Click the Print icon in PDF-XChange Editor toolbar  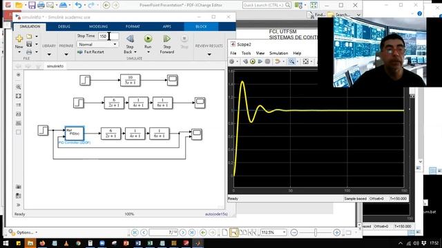41,5
